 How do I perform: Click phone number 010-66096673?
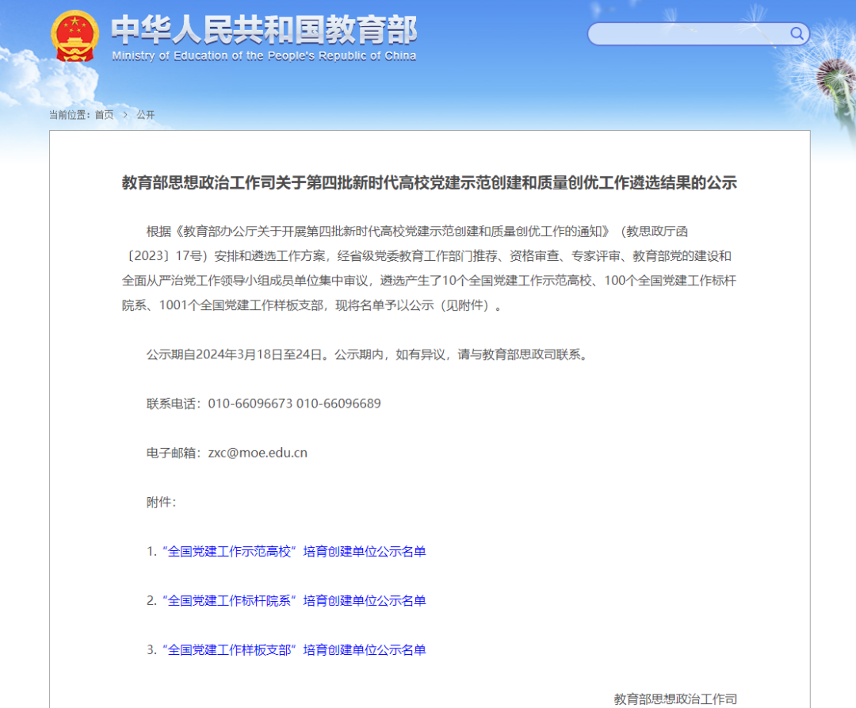250,404
